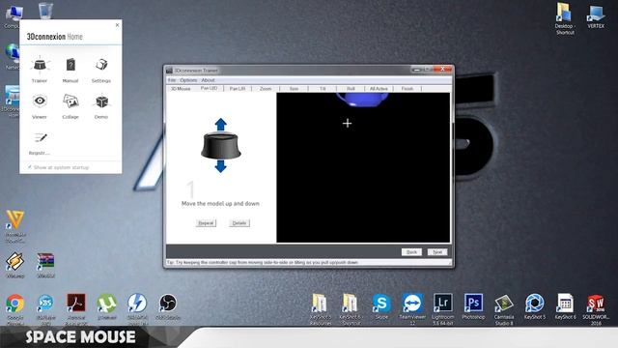
Task: Switch to the 3D Mouse tab
Action: pos(181,89)
